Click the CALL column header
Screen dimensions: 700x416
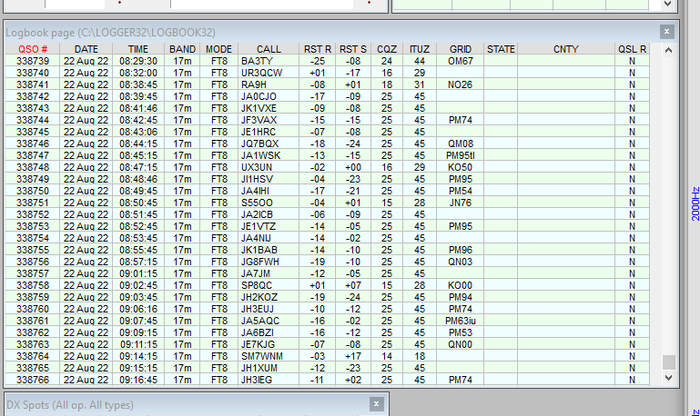coord(269,49)
